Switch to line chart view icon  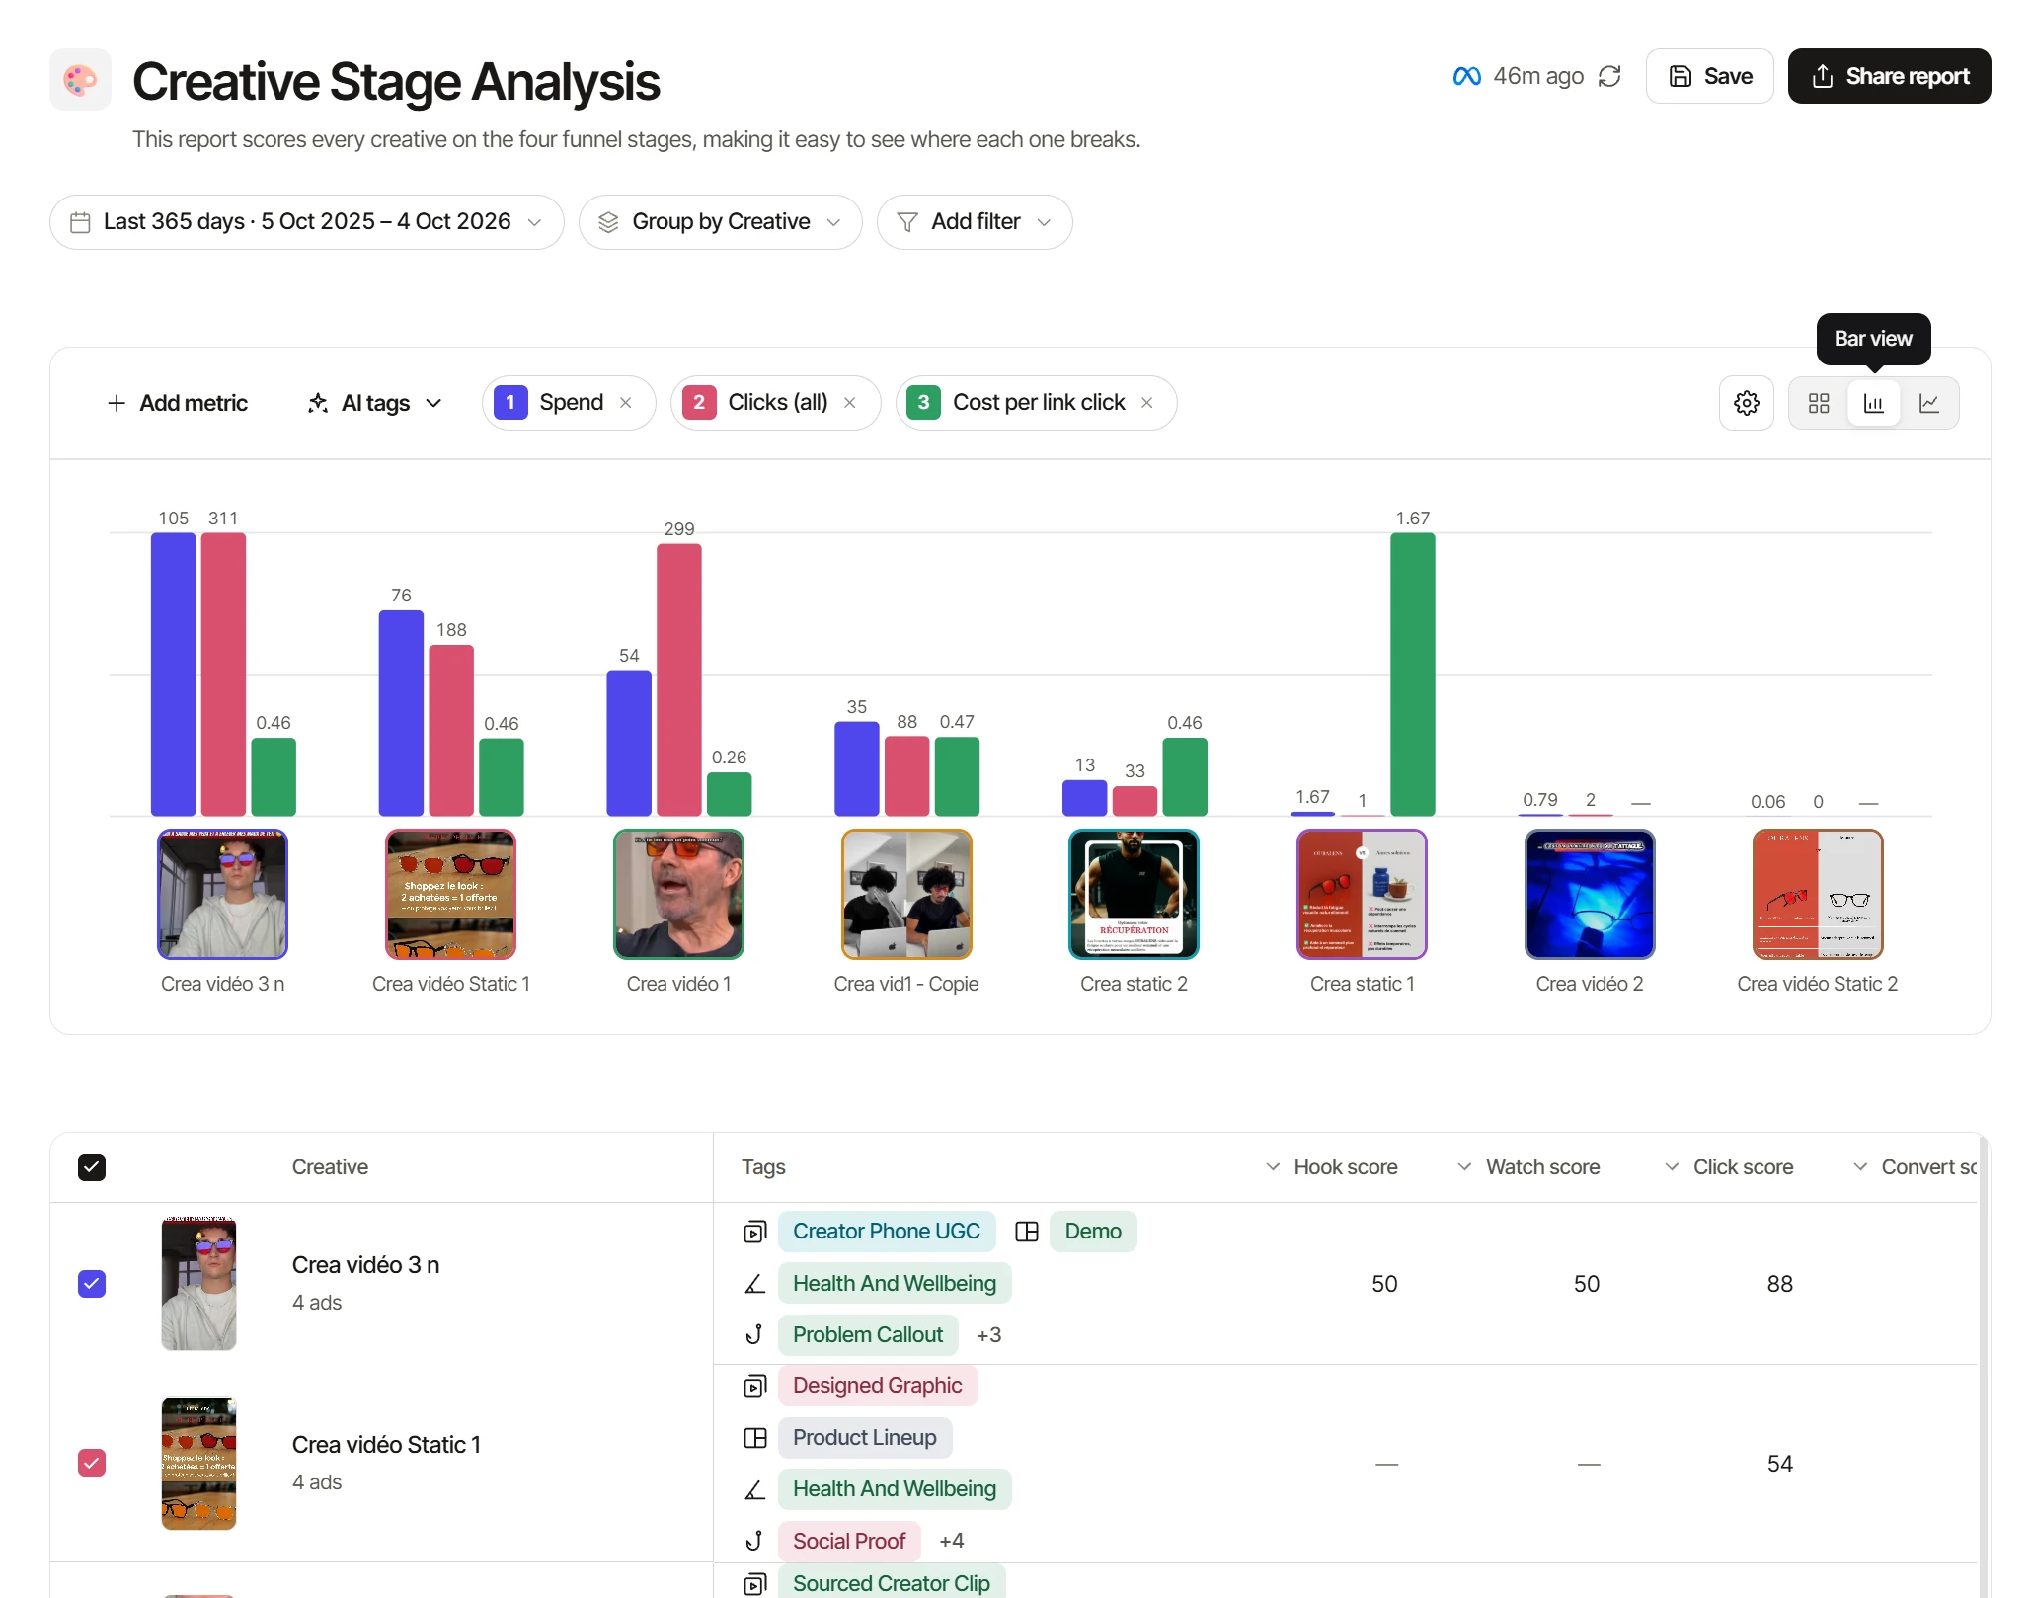(1929, 403)
